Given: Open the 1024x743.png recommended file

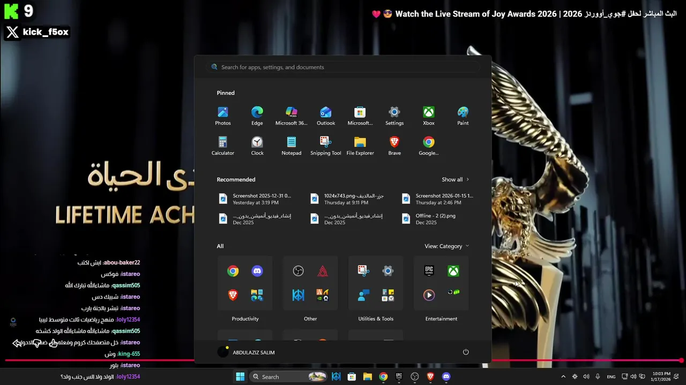Looking at the screenshot, I should pyautogui.click(x=348, y=199).
